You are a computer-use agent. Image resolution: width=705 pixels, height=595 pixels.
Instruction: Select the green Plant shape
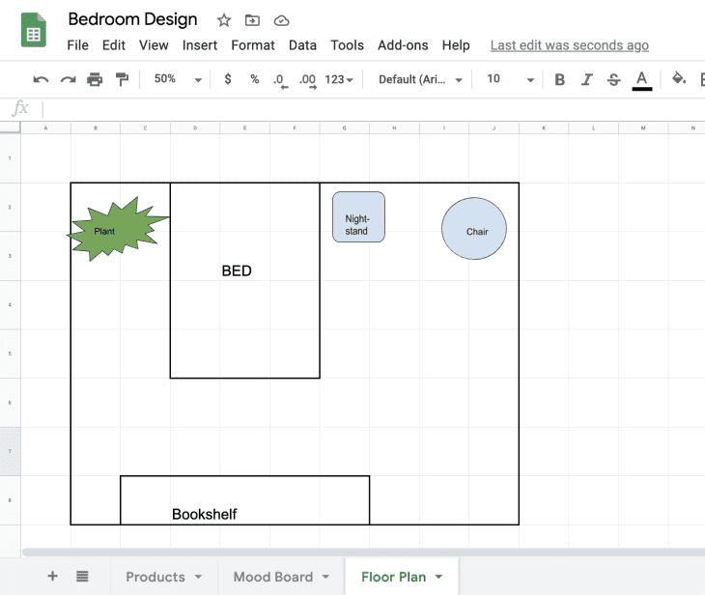(115, 232)
